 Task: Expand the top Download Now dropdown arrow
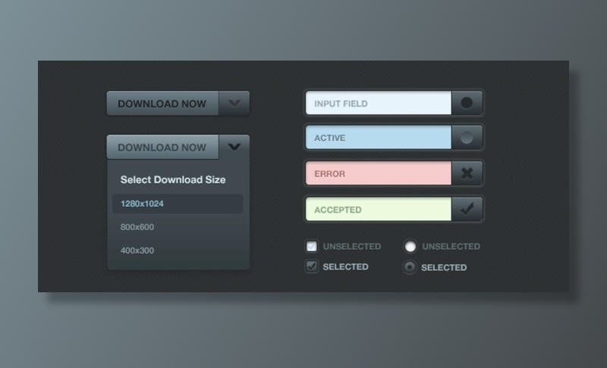(x=234, y=104)
